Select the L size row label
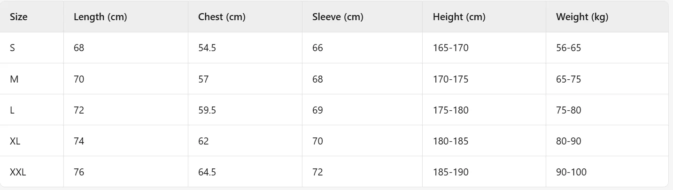 12,110
